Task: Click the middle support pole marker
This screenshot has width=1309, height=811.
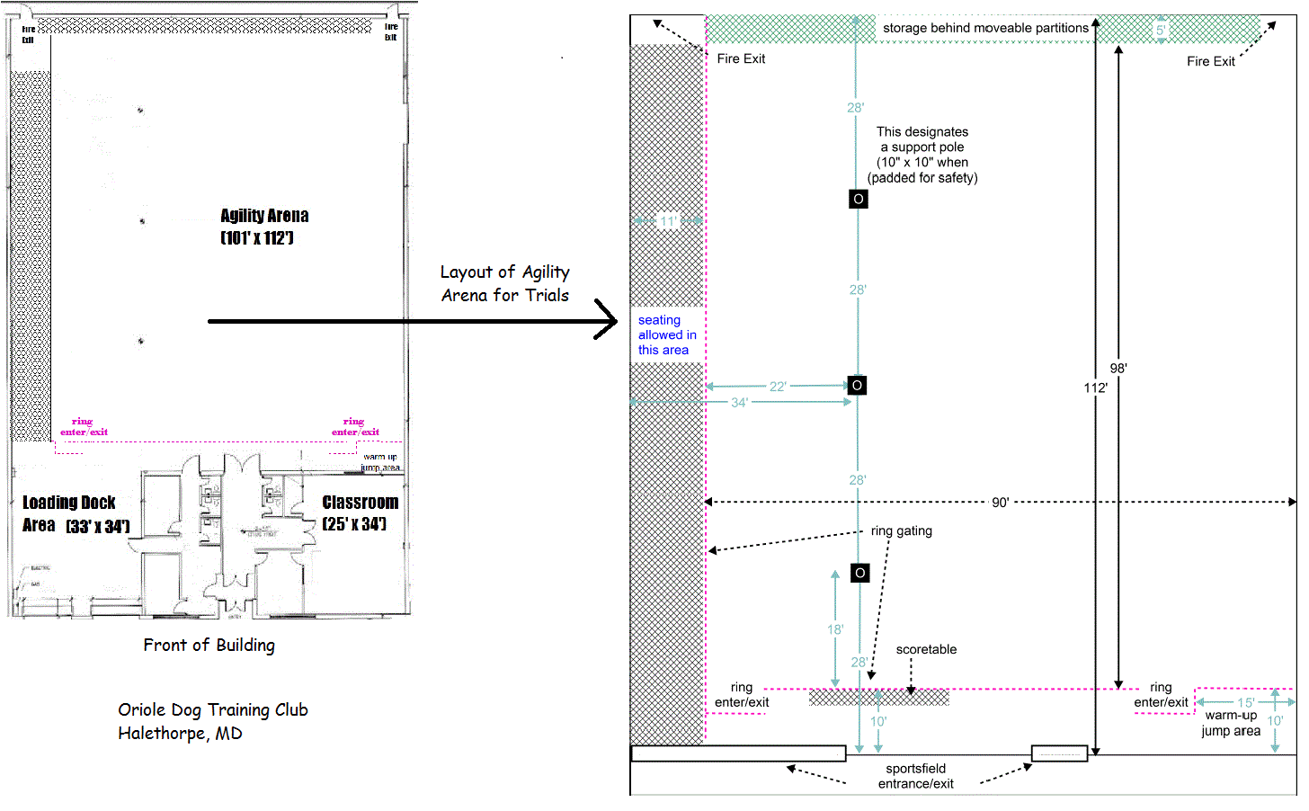Action: [x=857, y=385]
